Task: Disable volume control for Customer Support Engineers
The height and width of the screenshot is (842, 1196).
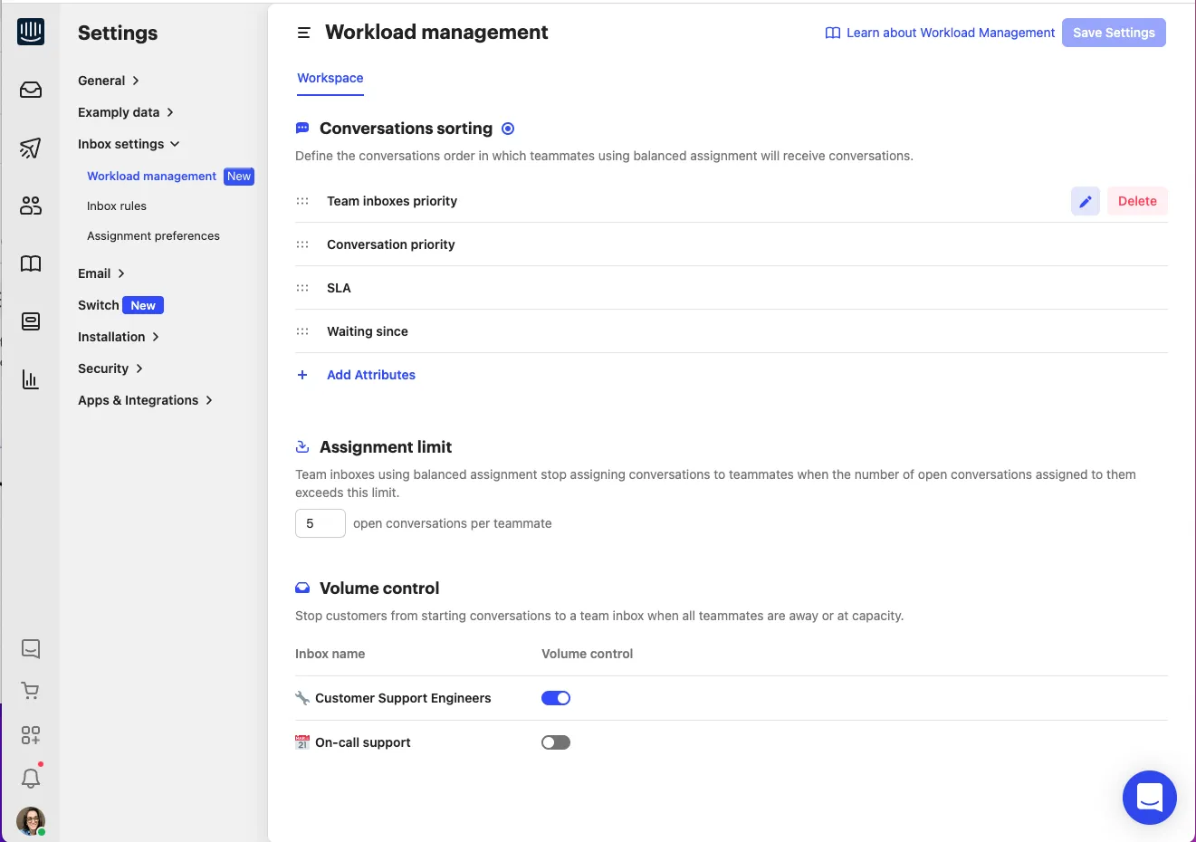Action: coord(556,698)
